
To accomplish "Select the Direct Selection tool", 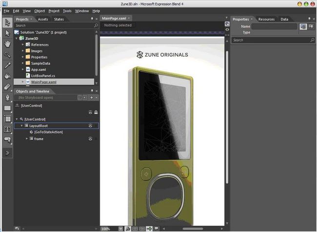I will click(7, 33).
